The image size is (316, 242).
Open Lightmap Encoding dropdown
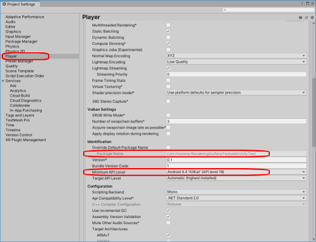(236, 62)
